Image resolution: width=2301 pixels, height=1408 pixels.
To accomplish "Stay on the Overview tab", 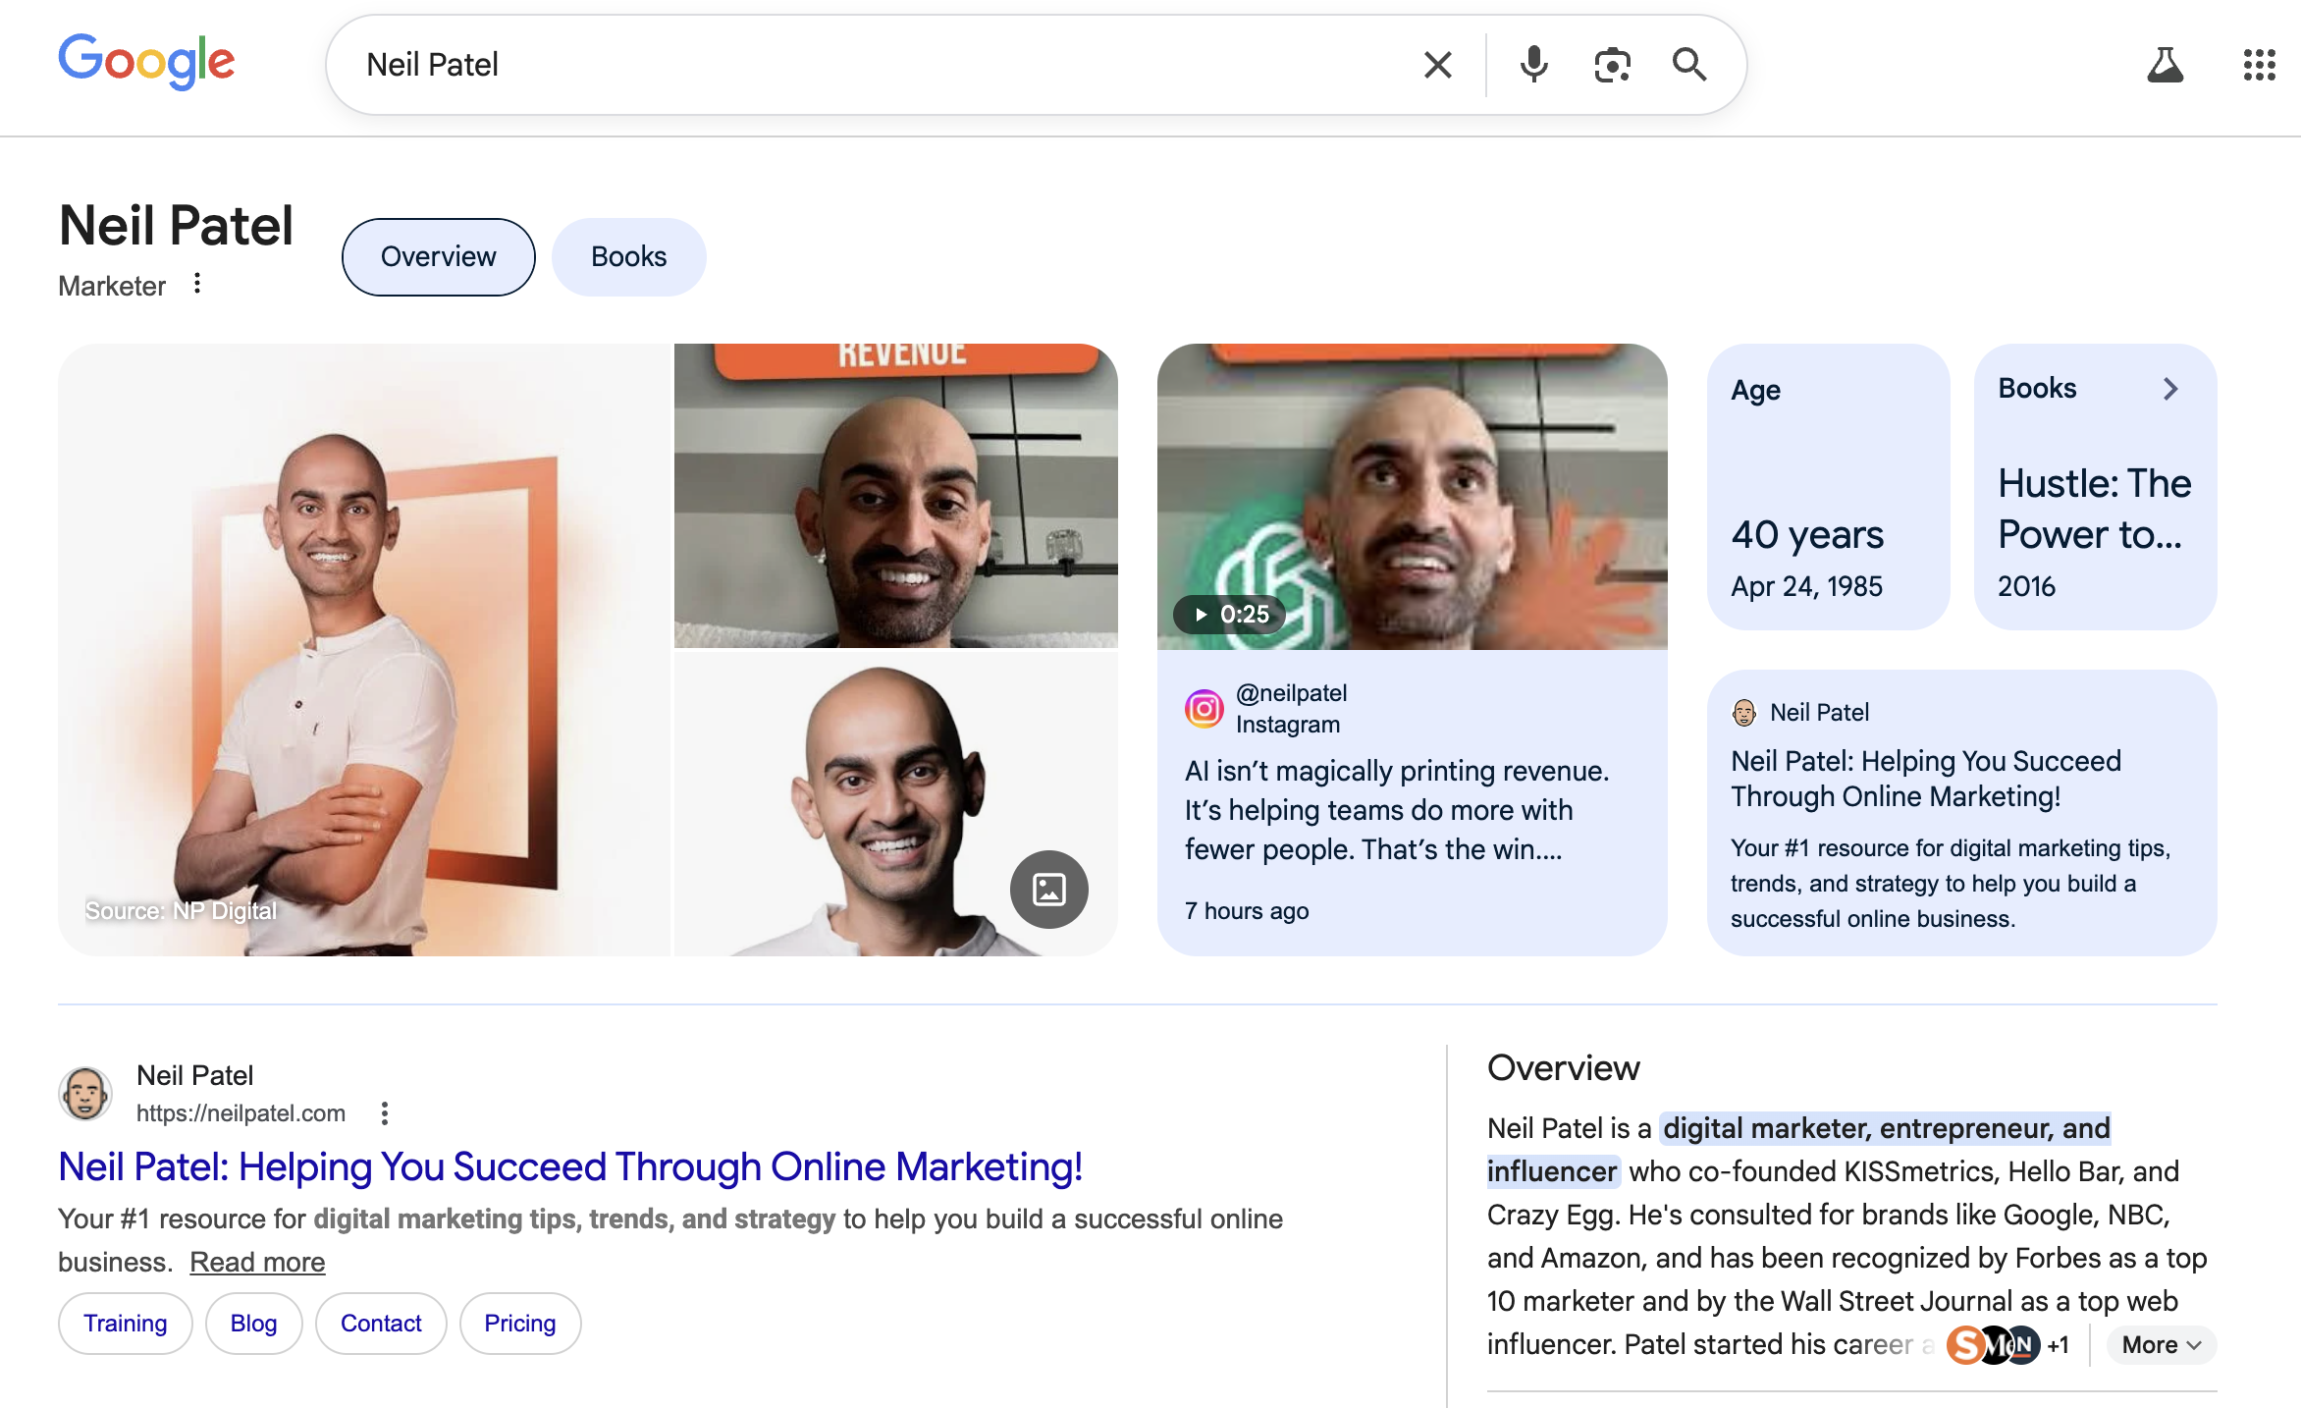I will pos(438,256).
